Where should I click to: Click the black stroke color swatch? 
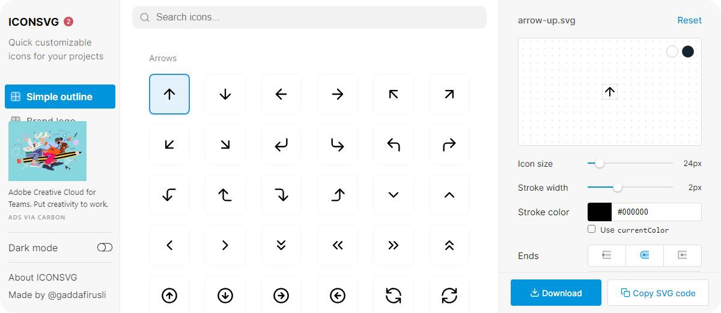(x=600, y=212)
